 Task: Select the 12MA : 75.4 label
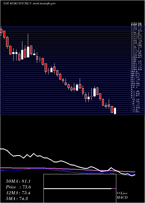pos(18,193)
